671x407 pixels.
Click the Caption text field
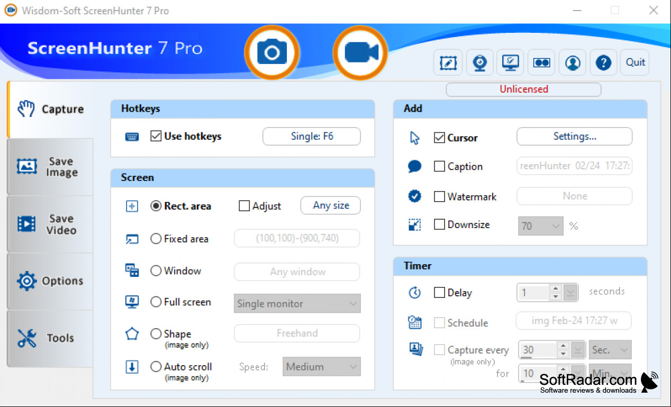574,166
